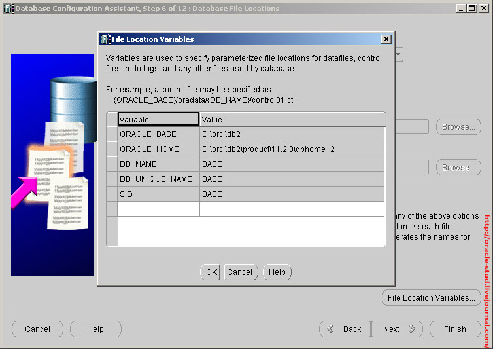The height and width of the screenshot is (349, 493).
Task: Click the empty value cell below SID
Action: pyautogui.click(x=292, y=209)
